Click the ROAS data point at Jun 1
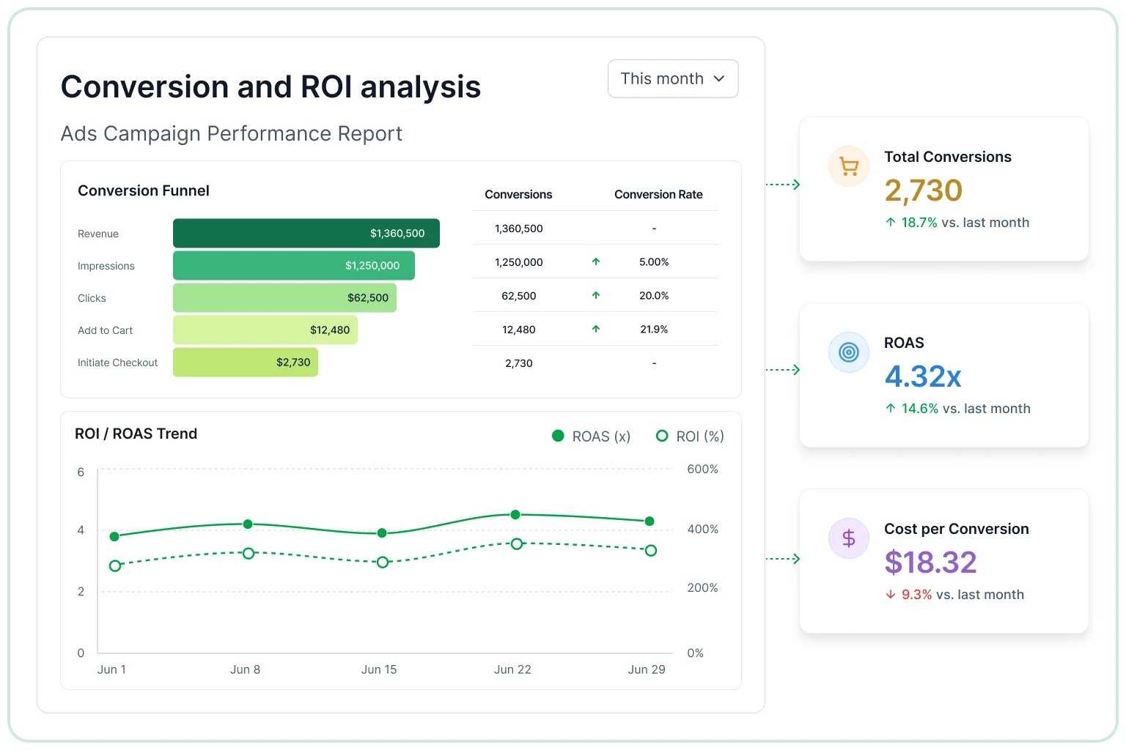1126x750 pixels. point(114,537)
